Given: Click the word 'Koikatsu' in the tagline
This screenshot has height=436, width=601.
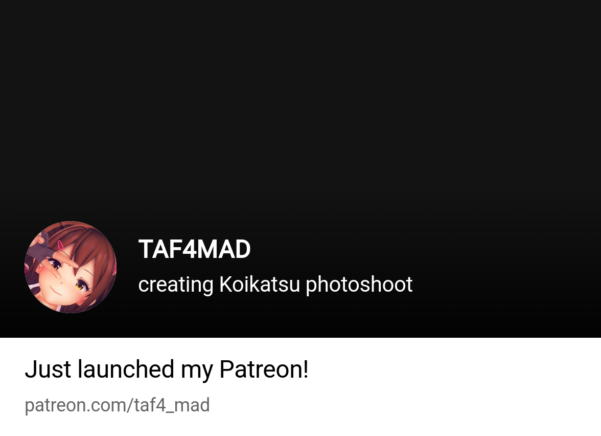Looking at the screenshot, I should (260, 285).
